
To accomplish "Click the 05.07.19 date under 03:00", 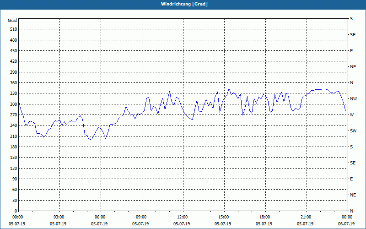I will 58,224.
